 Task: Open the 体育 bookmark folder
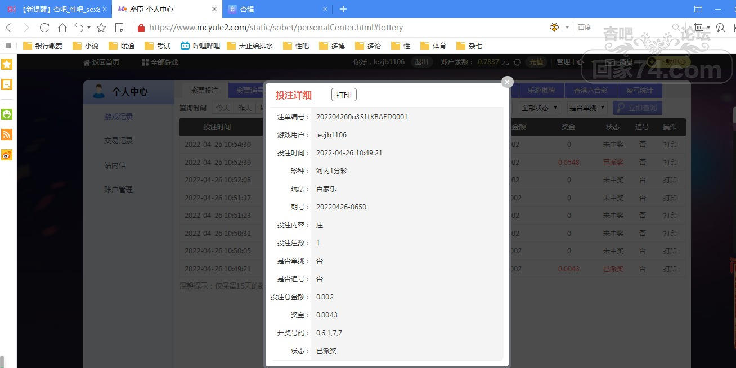coord(433,46)
